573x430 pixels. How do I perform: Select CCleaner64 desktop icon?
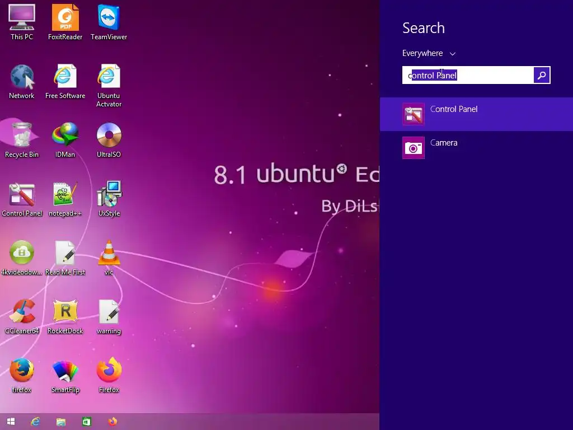[x=22, y=317]
